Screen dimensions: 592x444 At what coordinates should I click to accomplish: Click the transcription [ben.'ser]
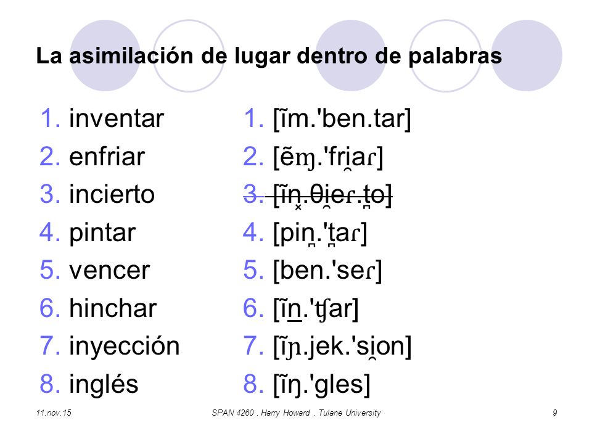[x=327, y=271]
